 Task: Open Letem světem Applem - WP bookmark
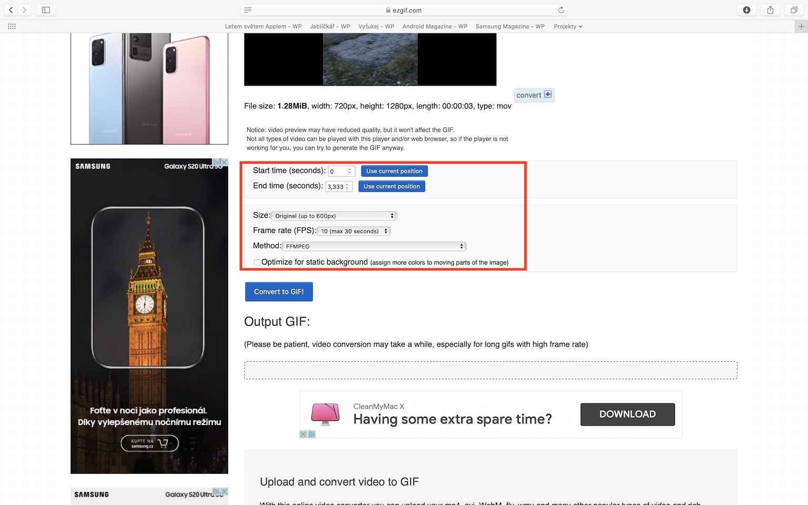263,26
